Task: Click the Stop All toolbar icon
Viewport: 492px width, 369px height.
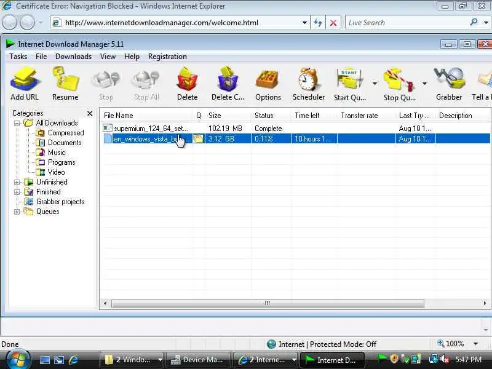Action: (146, 84)
